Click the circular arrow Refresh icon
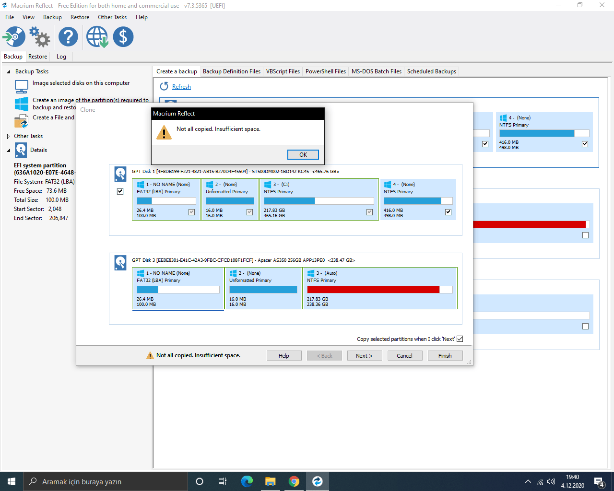 click(164, 86)
